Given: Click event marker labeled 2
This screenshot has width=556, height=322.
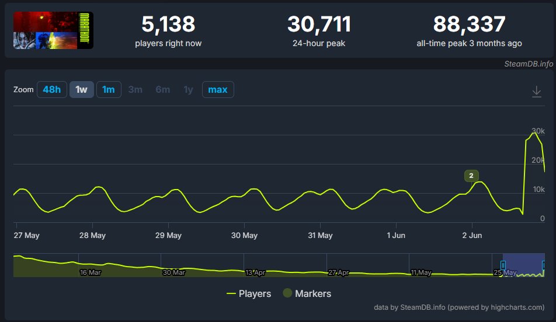Looking at the screenshot, I should [x=471, y=176].
